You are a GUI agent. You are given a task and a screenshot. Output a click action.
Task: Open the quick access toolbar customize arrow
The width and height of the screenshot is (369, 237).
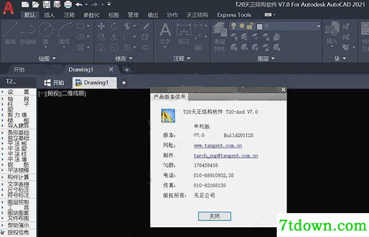109,4
